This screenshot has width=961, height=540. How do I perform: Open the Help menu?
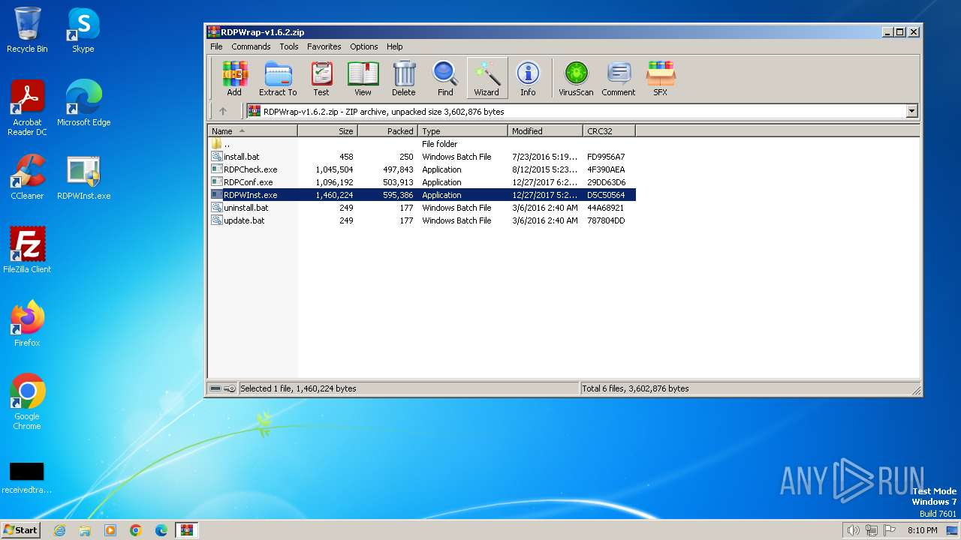(x=395, y=46)
